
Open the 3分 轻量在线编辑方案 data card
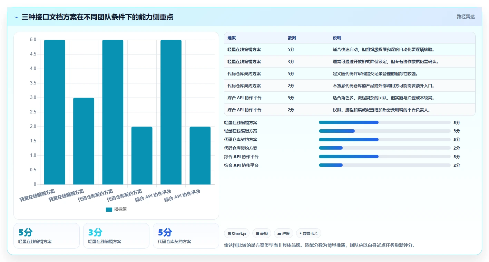[116, 236]
